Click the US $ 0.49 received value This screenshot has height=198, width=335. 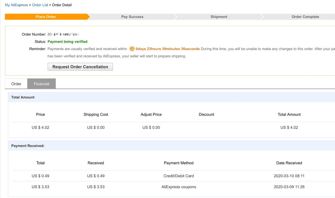[96, 176]
